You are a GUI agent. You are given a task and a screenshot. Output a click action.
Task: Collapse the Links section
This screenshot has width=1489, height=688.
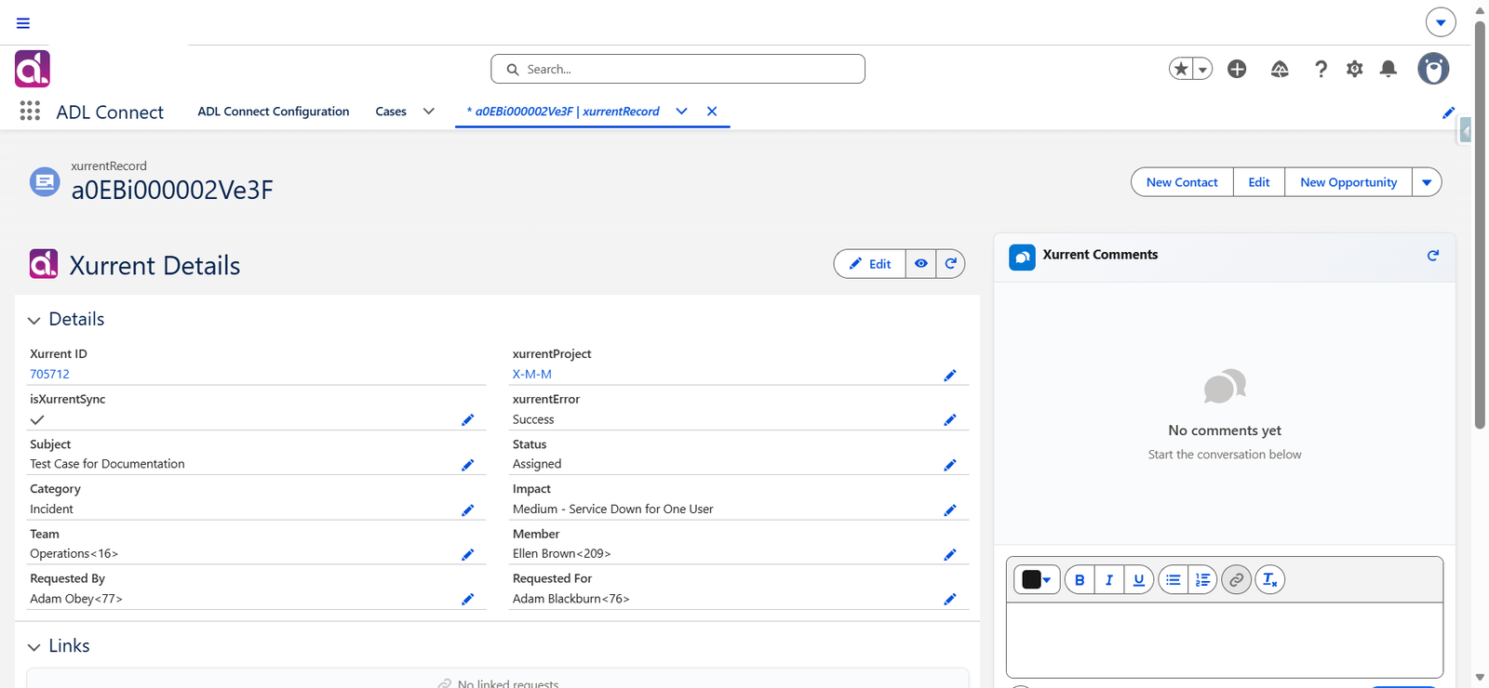click(x=34, y=646)
